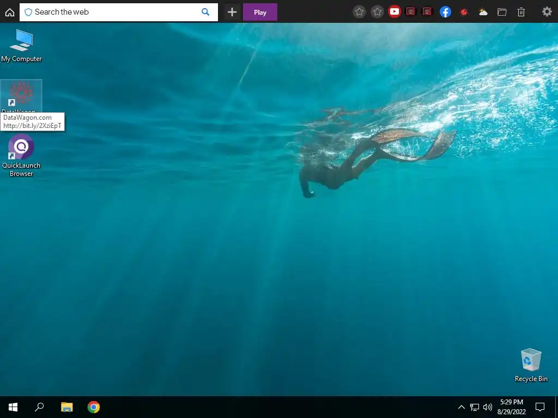The height and width of the screenshot is (418, 558).
Task: Select the Recycle Bin desktop icon
Action: click(531, 365)
